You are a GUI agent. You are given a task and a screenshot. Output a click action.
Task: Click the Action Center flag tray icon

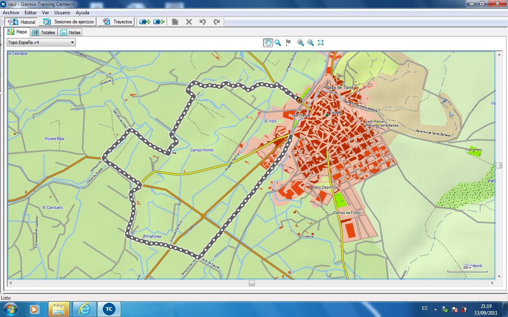[454, 309]
